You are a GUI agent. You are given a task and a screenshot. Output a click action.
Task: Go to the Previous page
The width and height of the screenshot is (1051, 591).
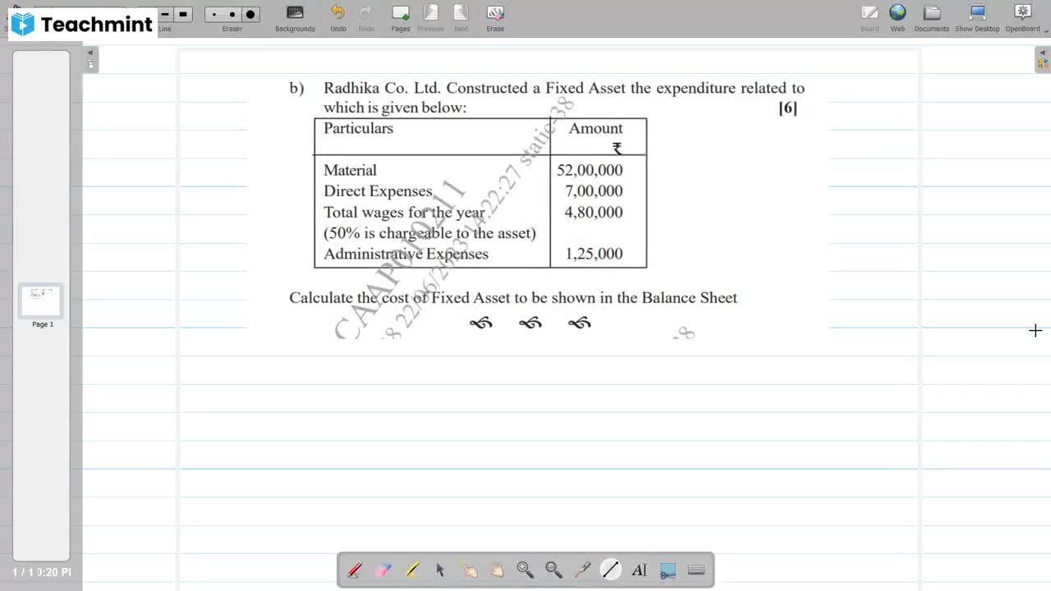(x=430, y=17)
